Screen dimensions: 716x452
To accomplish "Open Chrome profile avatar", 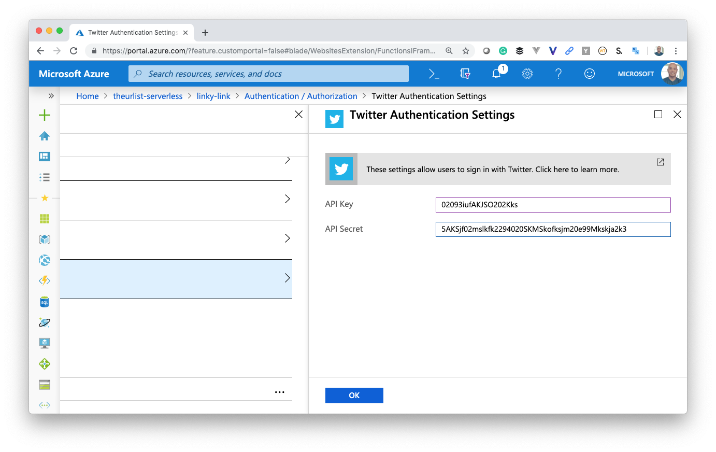I will click(659, 51).
